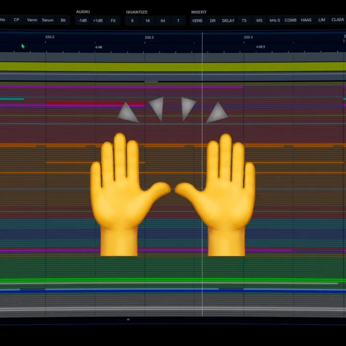
Task: Select the short red clip
Action: (x=95, y=103)
